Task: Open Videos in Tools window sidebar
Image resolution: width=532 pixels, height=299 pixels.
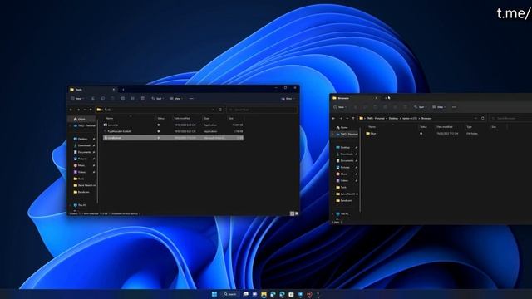Action: (x=81, y=172)
